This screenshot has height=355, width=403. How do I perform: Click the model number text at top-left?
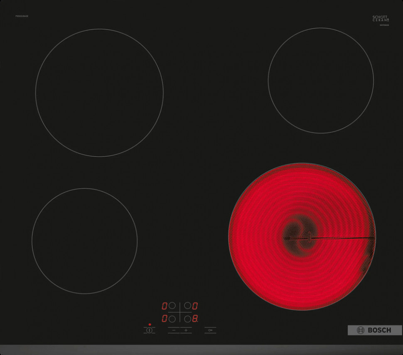click(x=22, y=16)
